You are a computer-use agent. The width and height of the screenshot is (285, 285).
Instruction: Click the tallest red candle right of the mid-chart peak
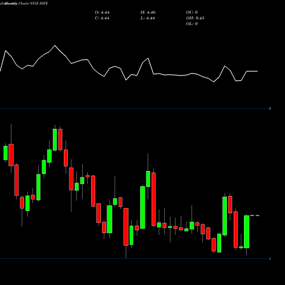coord(153,199)
